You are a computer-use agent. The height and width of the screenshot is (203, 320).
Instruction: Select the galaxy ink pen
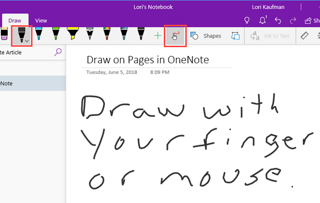tap(124, 34)
